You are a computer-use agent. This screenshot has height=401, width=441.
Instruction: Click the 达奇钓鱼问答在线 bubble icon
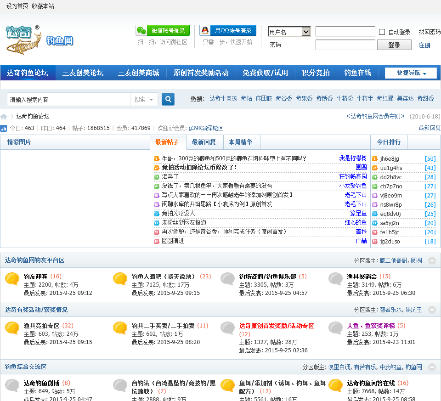[x=335, y=385]
